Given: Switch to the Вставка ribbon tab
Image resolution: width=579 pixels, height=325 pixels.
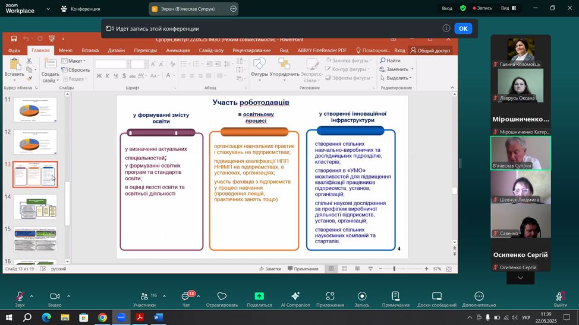Looking at the screenshot, I should pos(90,51).
